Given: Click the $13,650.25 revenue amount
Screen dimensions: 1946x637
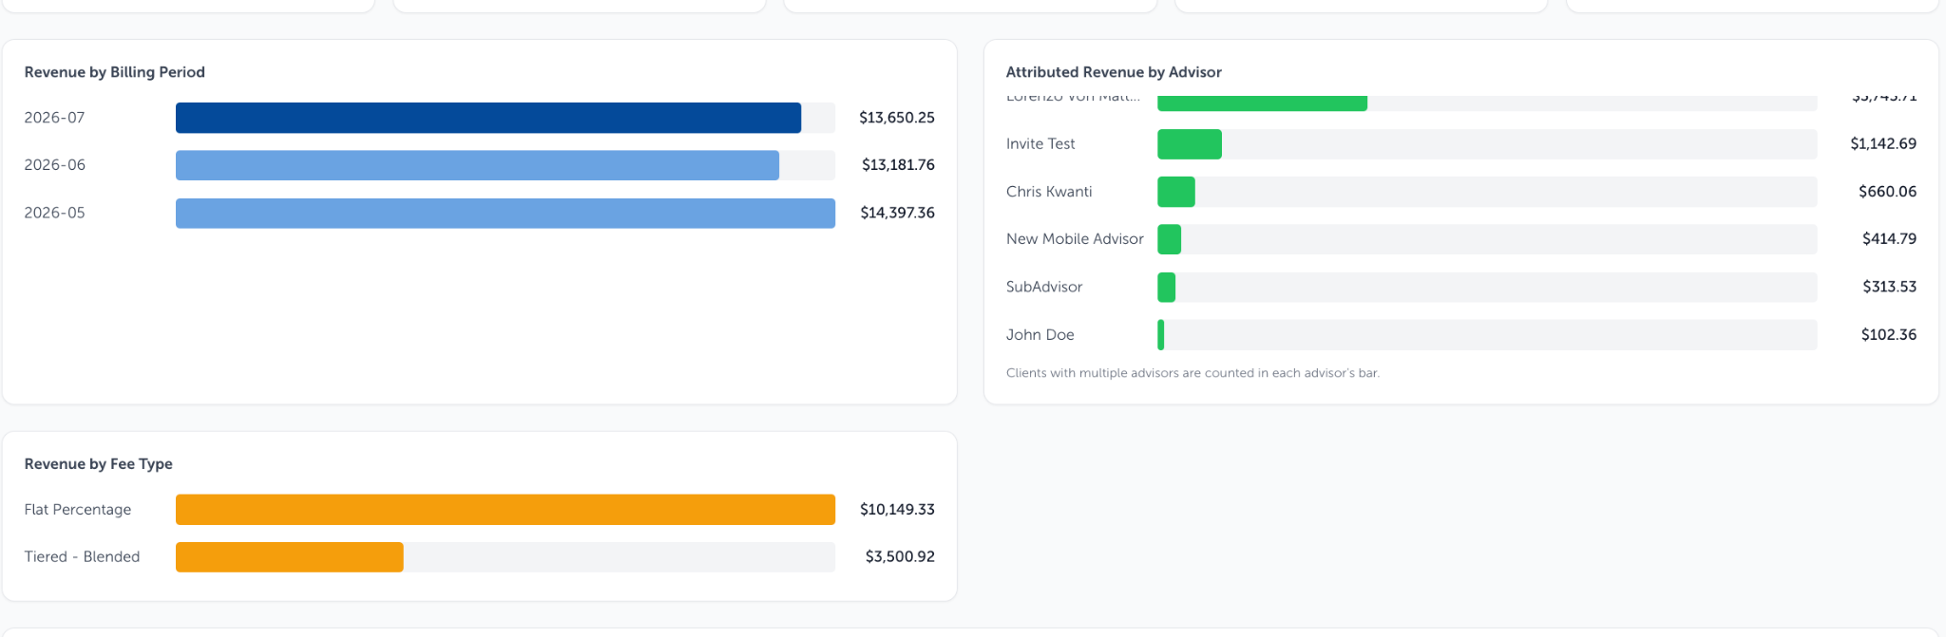Looking at the screenshot, I should pos(897,118).
